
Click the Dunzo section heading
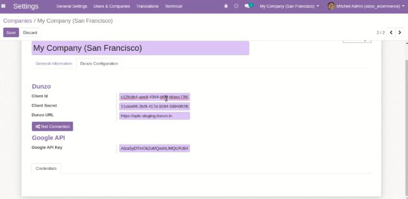(x=41, y=86)
